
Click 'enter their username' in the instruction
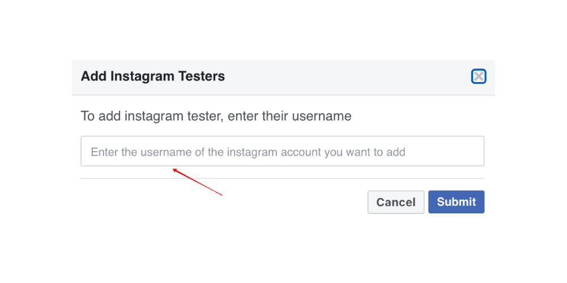coord(292,117)
